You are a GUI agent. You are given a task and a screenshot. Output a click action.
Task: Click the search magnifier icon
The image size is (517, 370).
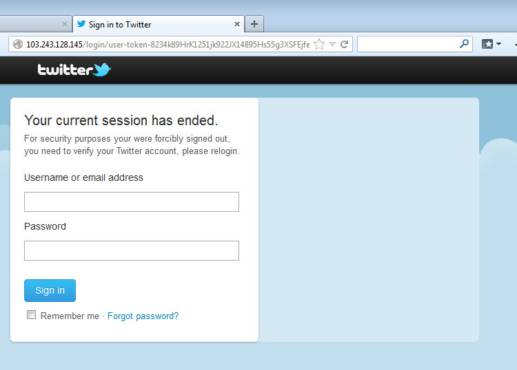click(x=464, y=44)
